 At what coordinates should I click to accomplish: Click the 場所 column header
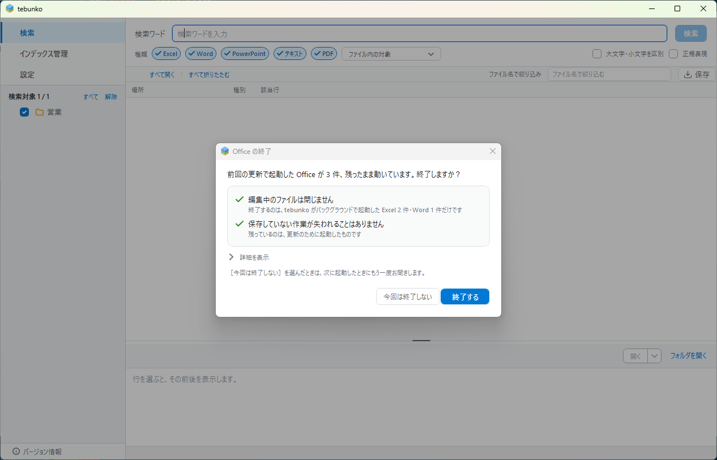(x=138, y=90)
